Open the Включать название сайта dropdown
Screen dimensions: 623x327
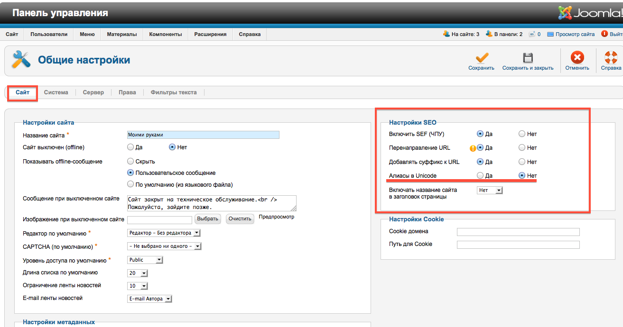click(x=490, y=191)
